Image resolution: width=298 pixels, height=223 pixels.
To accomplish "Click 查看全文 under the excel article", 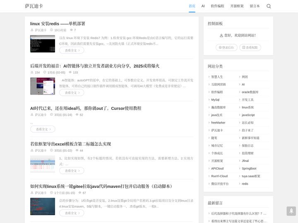I will (72, 171).
